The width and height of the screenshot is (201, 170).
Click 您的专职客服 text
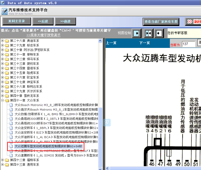point(178,33)
